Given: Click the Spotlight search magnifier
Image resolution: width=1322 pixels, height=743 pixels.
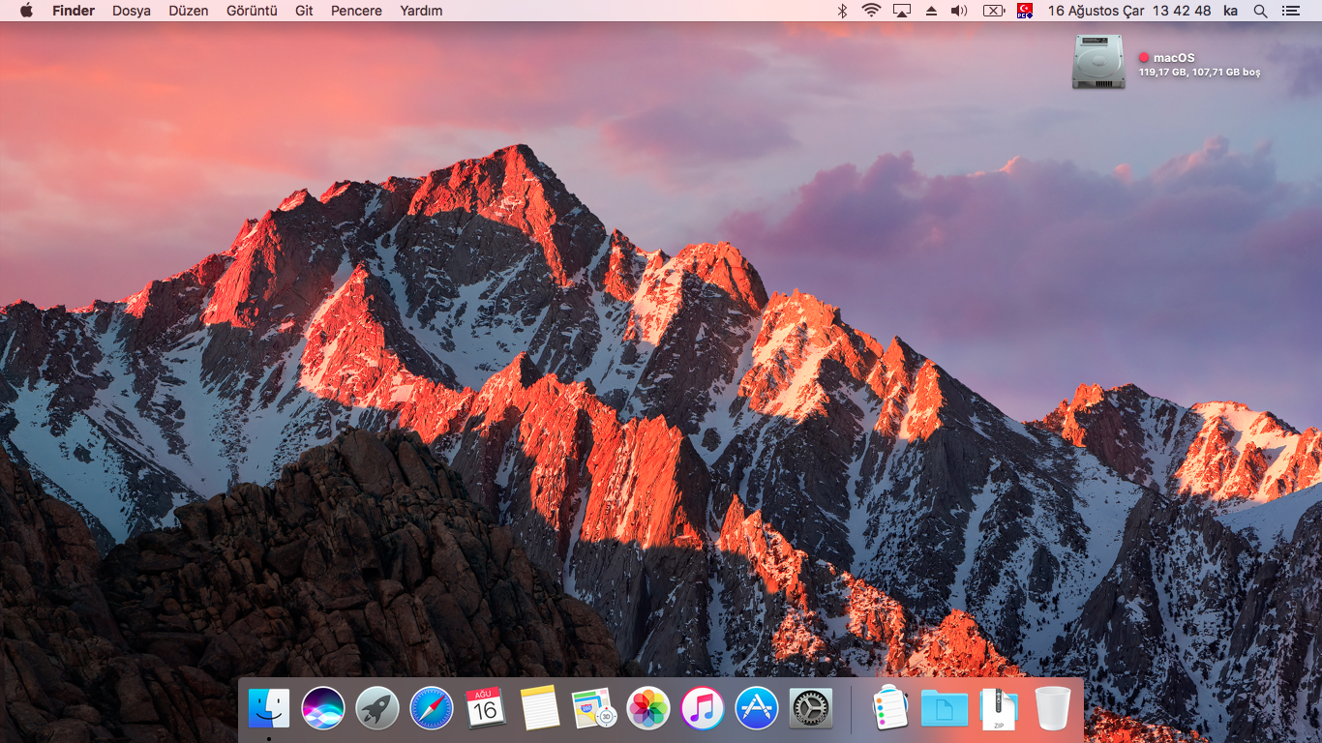Looking at the screenshot, I should click(x=1260, y=11).
